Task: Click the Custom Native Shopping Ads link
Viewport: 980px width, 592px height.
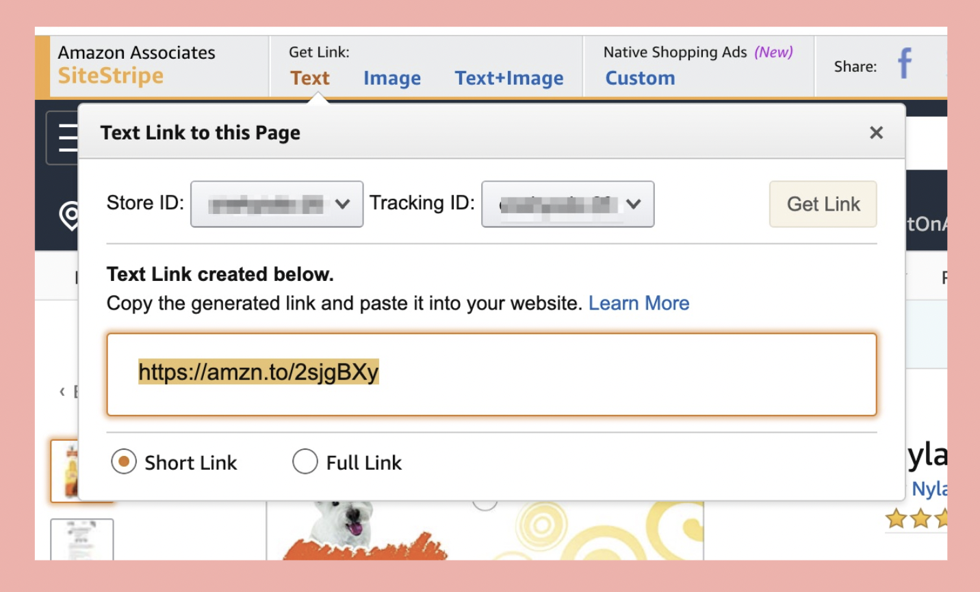Action: (639, 78)
